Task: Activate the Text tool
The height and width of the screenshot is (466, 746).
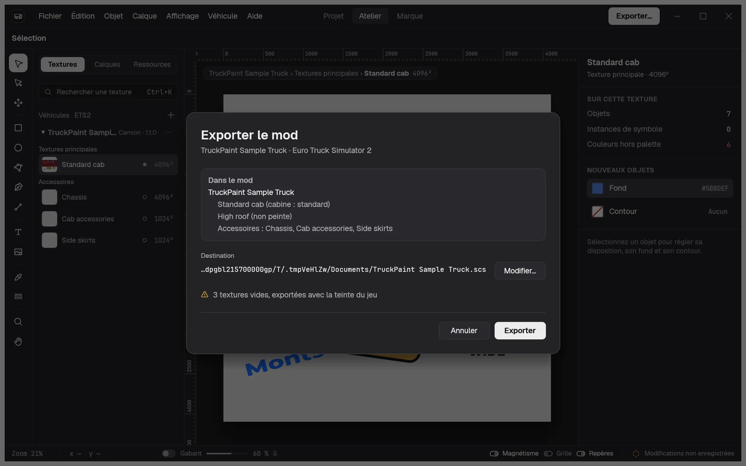Action: click(18, 232)
